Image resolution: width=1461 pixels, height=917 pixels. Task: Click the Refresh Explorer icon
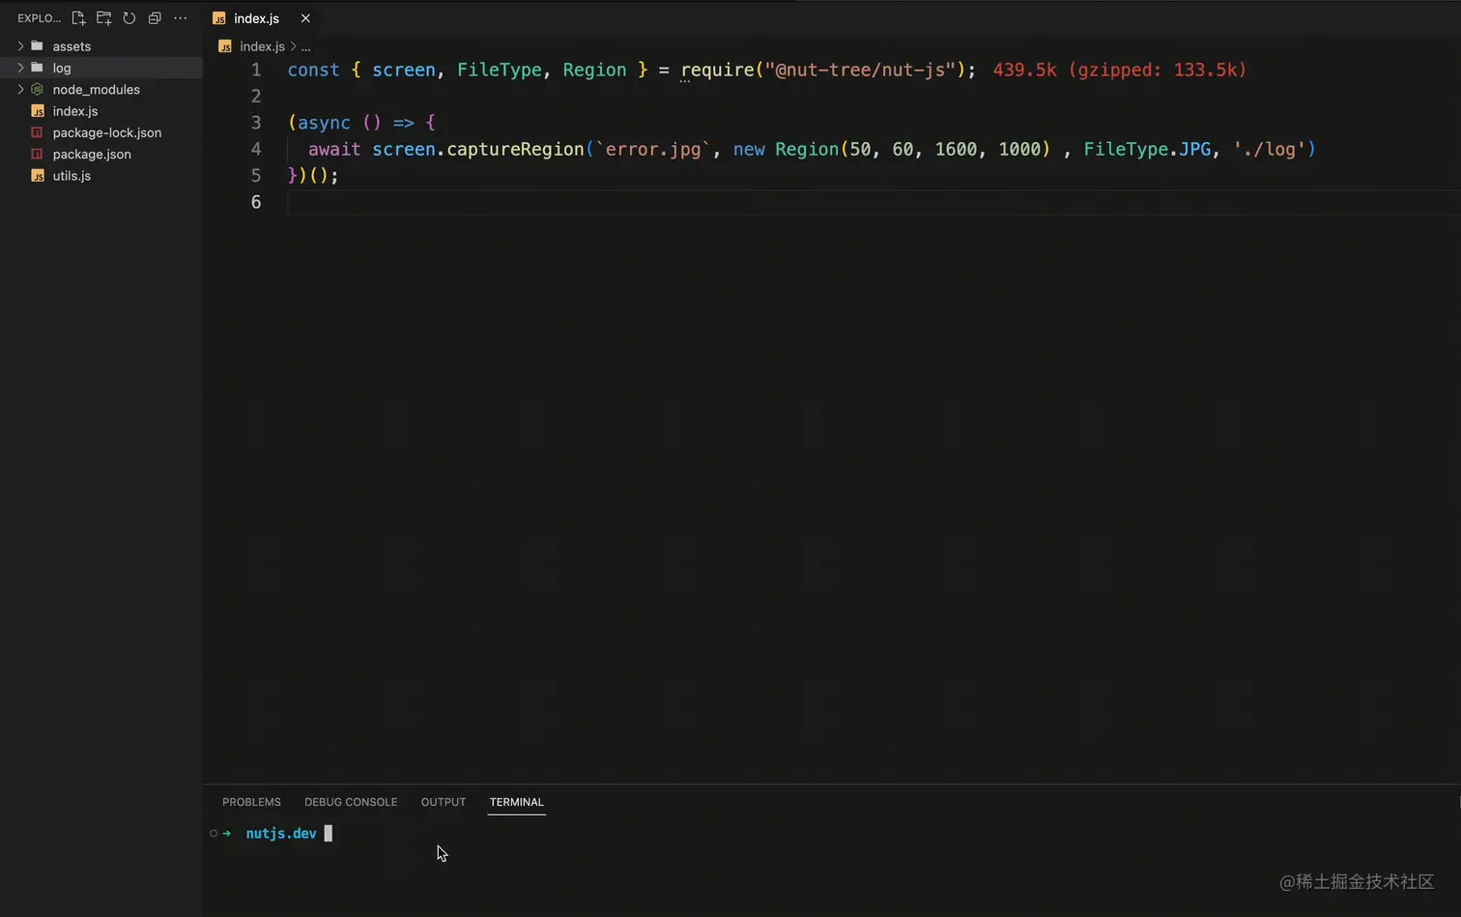(129, 17)
